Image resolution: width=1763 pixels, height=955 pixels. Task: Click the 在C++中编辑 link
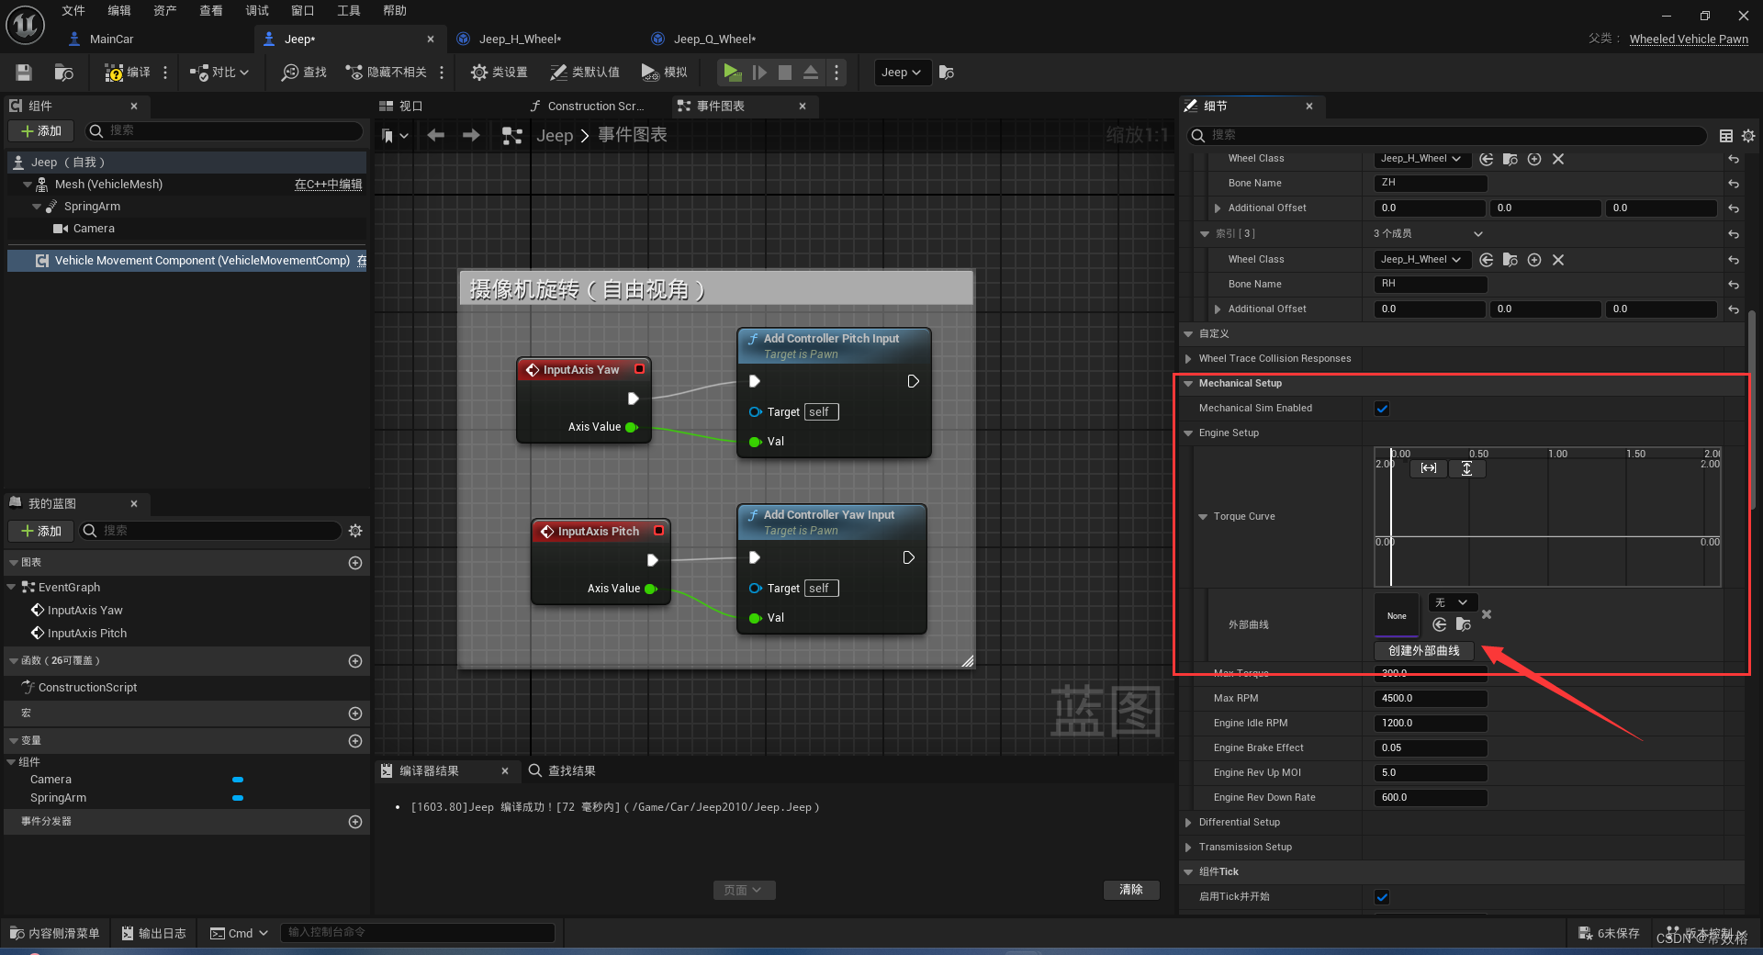point(328,185)
